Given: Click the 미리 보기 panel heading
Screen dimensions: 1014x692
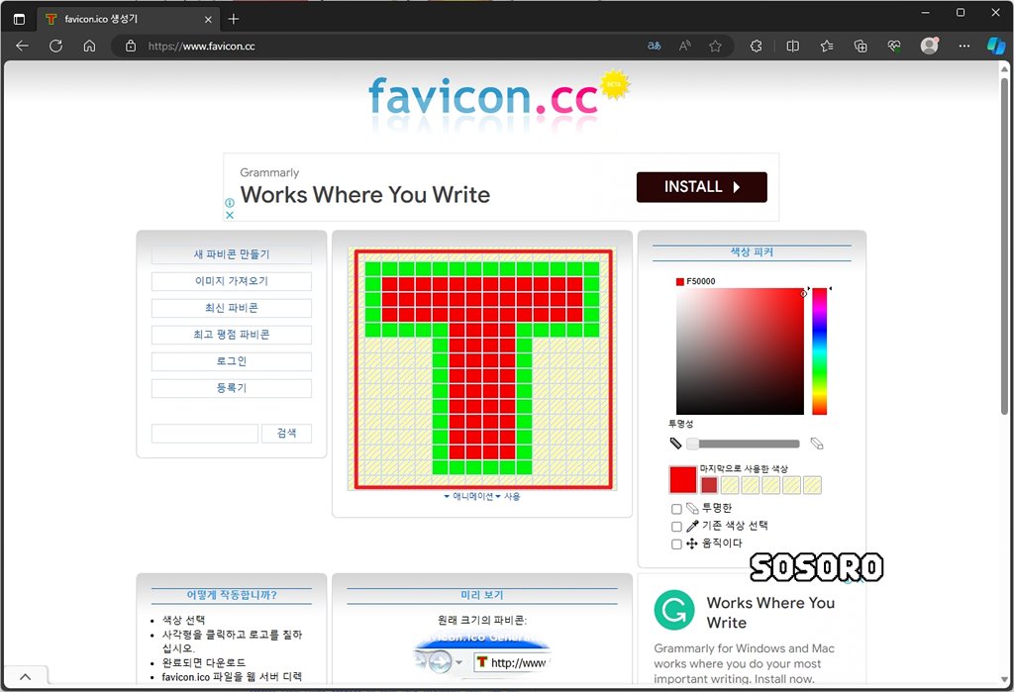Looking at the screenshot, I should 482,595.
